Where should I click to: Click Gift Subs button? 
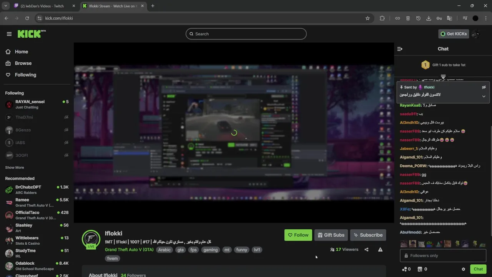click(x=331, y=235)
